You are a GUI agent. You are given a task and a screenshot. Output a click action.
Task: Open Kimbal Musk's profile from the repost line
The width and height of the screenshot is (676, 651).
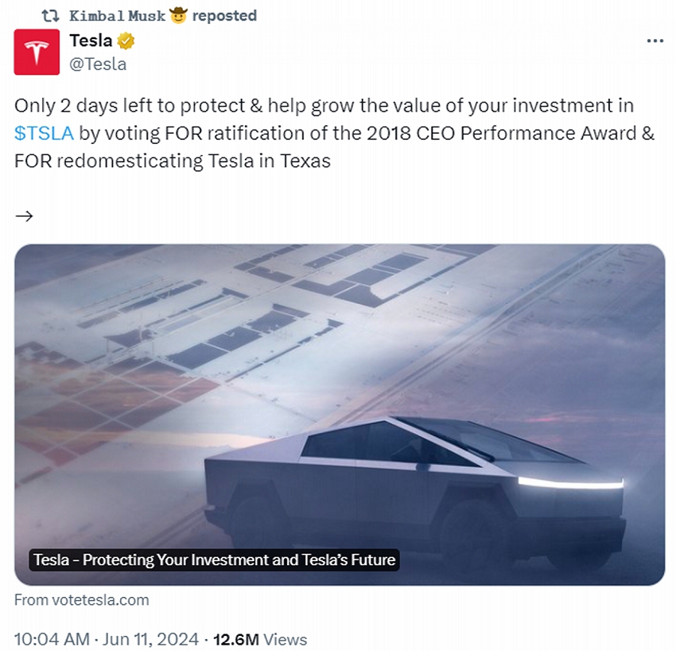coord(117,16)
